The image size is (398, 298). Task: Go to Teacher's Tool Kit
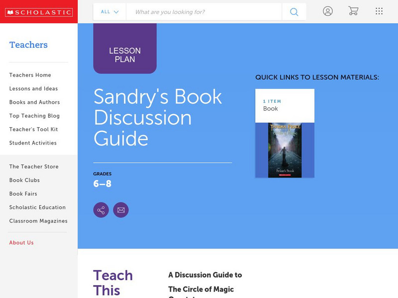click(34, 129)
